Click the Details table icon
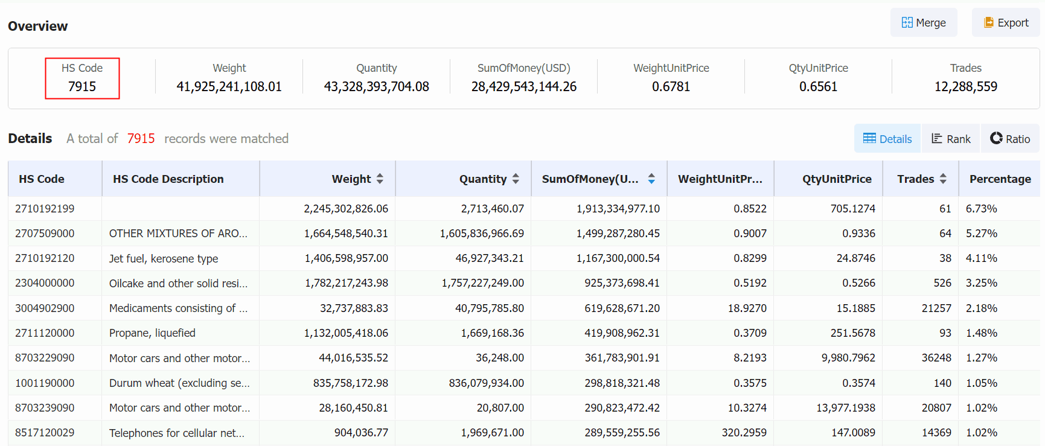 [x=869, y=138]
